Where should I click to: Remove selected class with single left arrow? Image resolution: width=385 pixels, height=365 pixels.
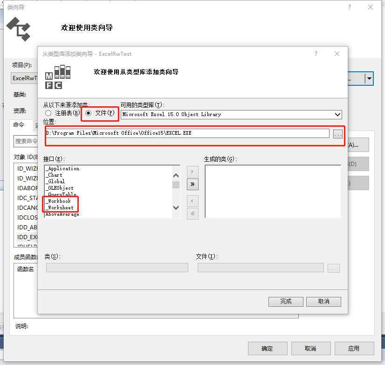click(192, 201)
